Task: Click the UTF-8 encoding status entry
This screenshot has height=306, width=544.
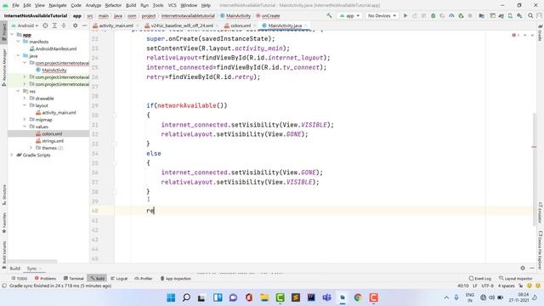Action: pyautogui.click(x=487, y=286)
